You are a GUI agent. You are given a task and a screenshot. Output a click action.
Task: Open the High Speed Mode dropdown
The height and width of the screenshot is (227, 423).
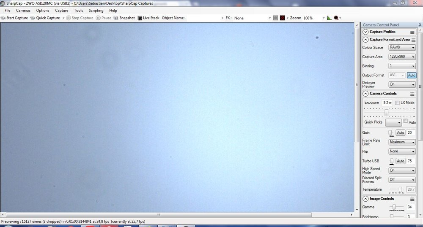(402, 170)
